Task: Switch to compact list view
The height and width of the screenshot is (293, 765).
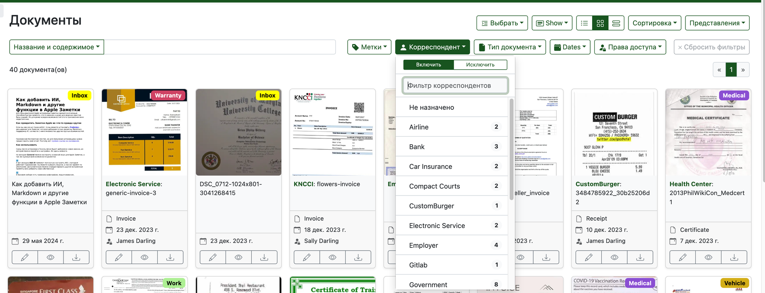Action: tap(584, 23)
